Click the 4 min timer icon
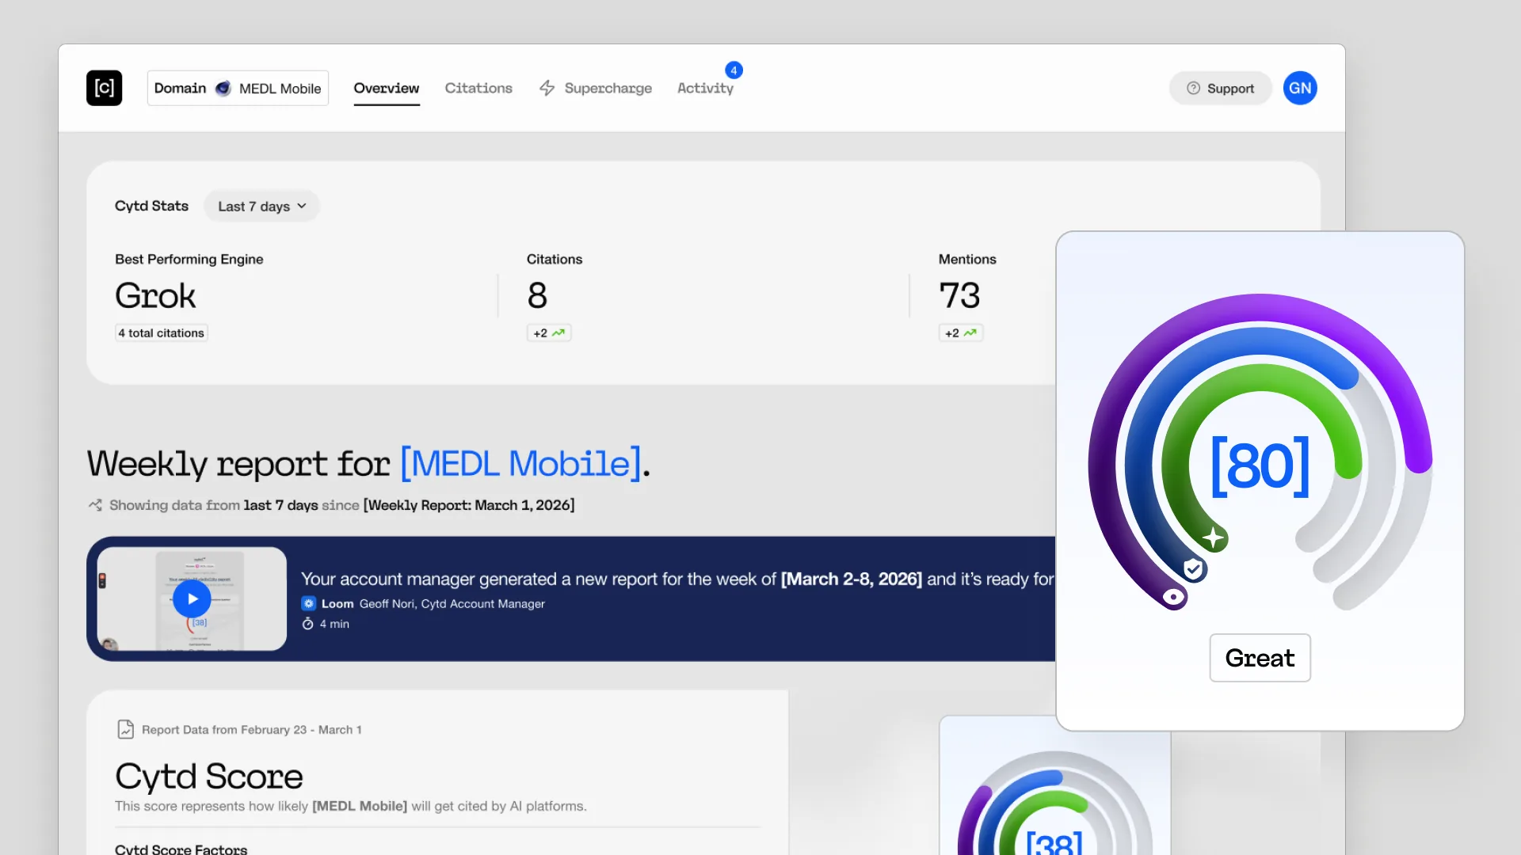 coord(307,624)
